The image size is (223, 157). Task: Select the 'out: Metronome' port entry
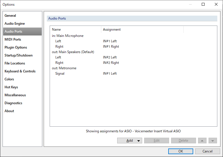click(x=64, y=68)
